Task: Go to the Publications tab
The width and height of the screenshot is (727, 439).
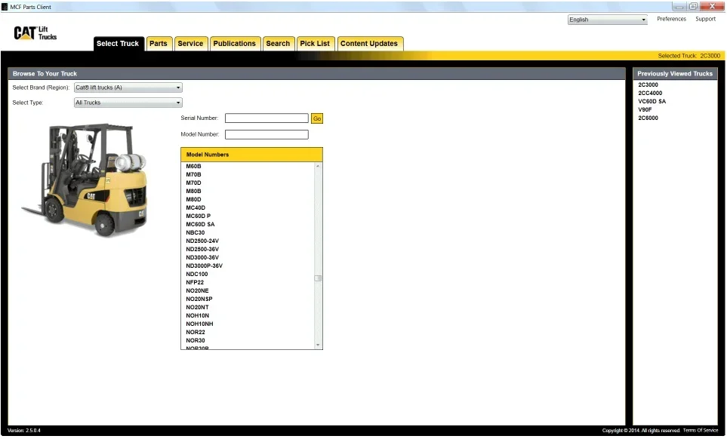Action: 235,44
